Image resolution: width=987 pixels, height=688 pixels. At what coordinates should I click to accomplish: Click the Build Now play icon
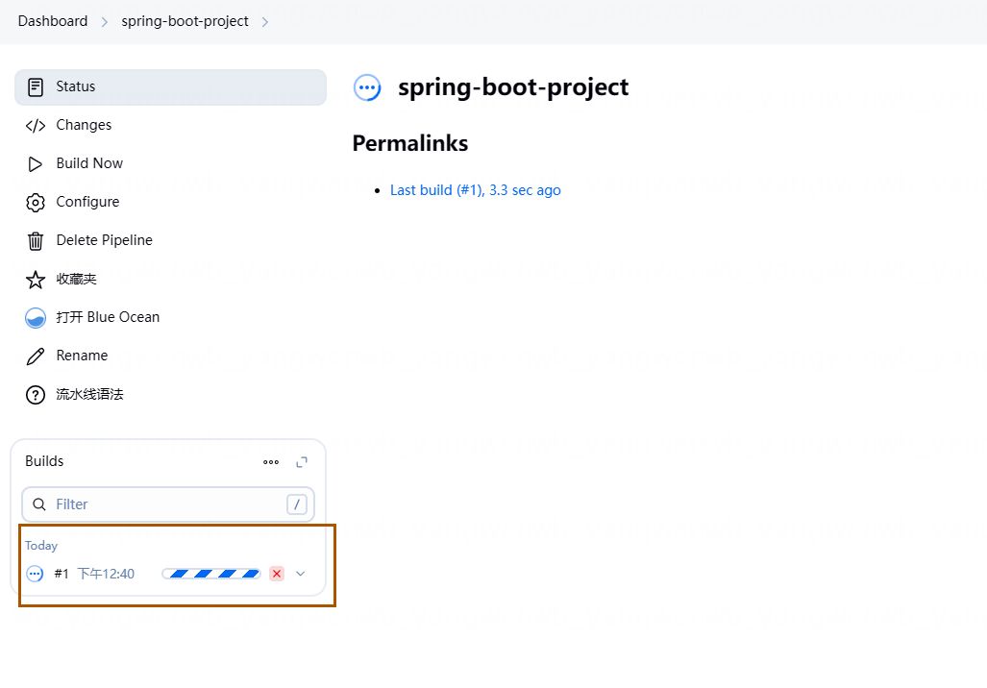(36, 164)
